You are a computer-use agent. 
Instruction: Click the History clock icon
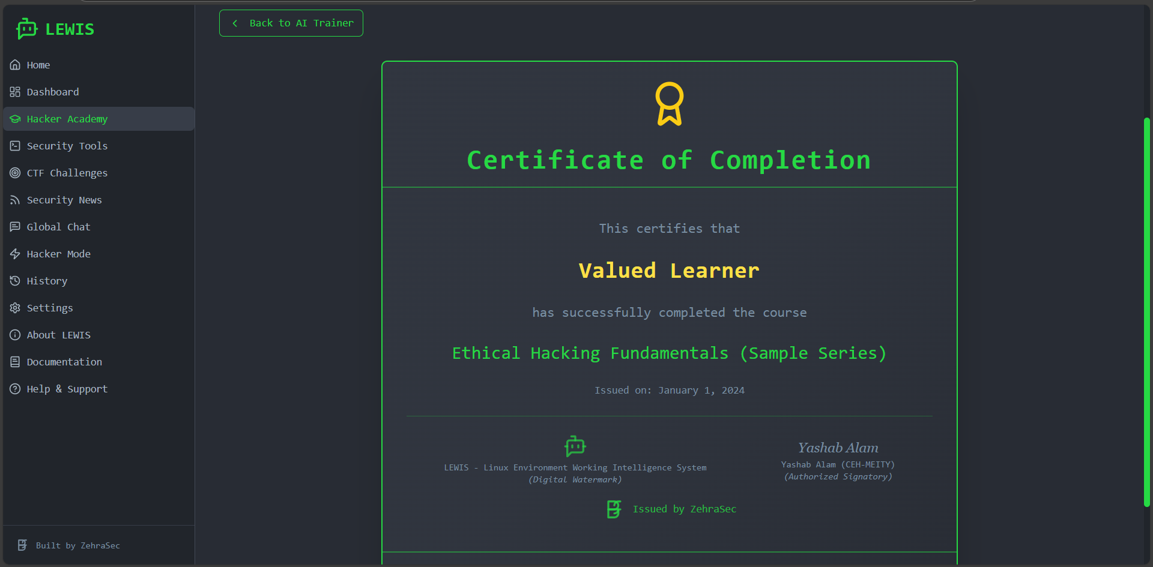coord(15,281)
